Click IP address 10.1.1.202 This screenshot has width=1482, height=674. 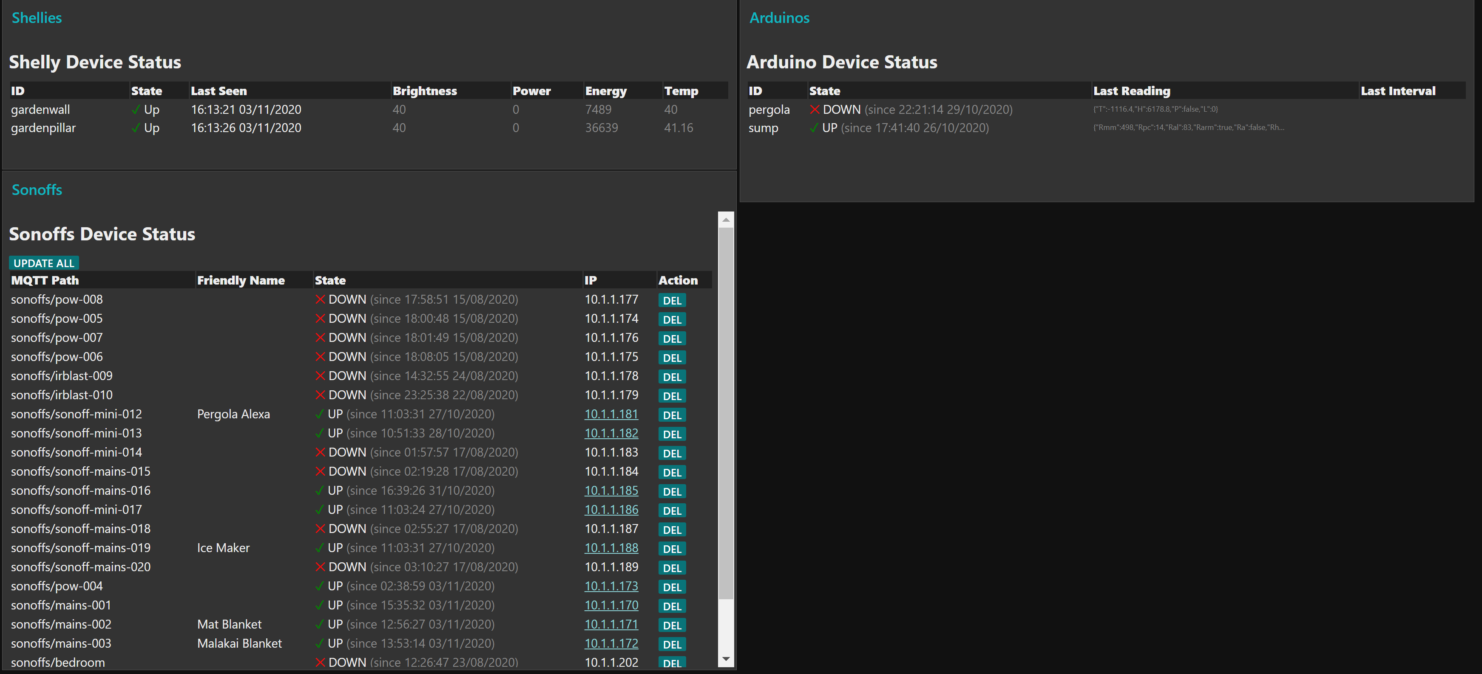tap(611, 663)
